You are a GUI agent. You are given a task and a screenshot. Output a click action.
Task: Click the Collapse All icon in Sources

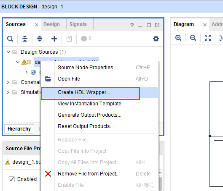point(25,39)
